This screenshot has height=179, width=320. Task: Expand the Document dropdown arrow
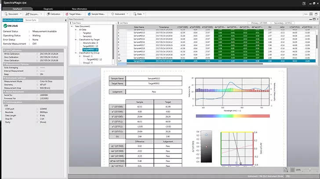coord(21,14)
